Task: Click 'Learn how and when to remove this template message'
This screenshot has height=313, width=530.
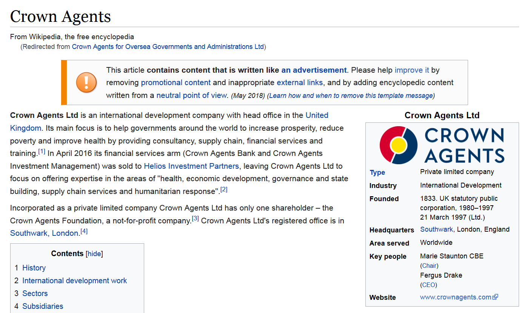Action: [351, 96]
